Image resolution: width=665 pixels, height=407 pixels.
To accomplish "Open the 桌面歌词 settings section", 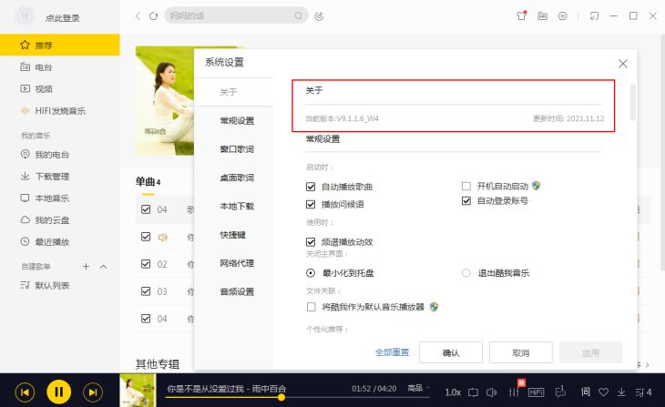I will 237,178.
